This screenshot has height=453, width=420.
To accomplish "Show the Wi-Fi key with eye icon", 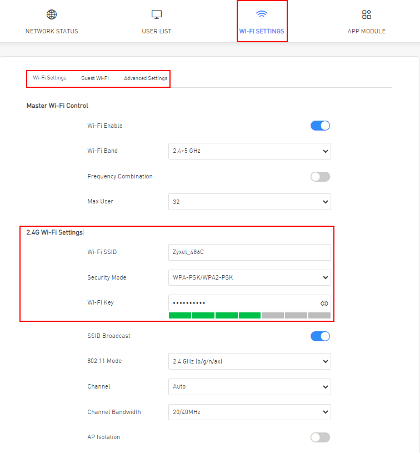I will pos(324,303).
